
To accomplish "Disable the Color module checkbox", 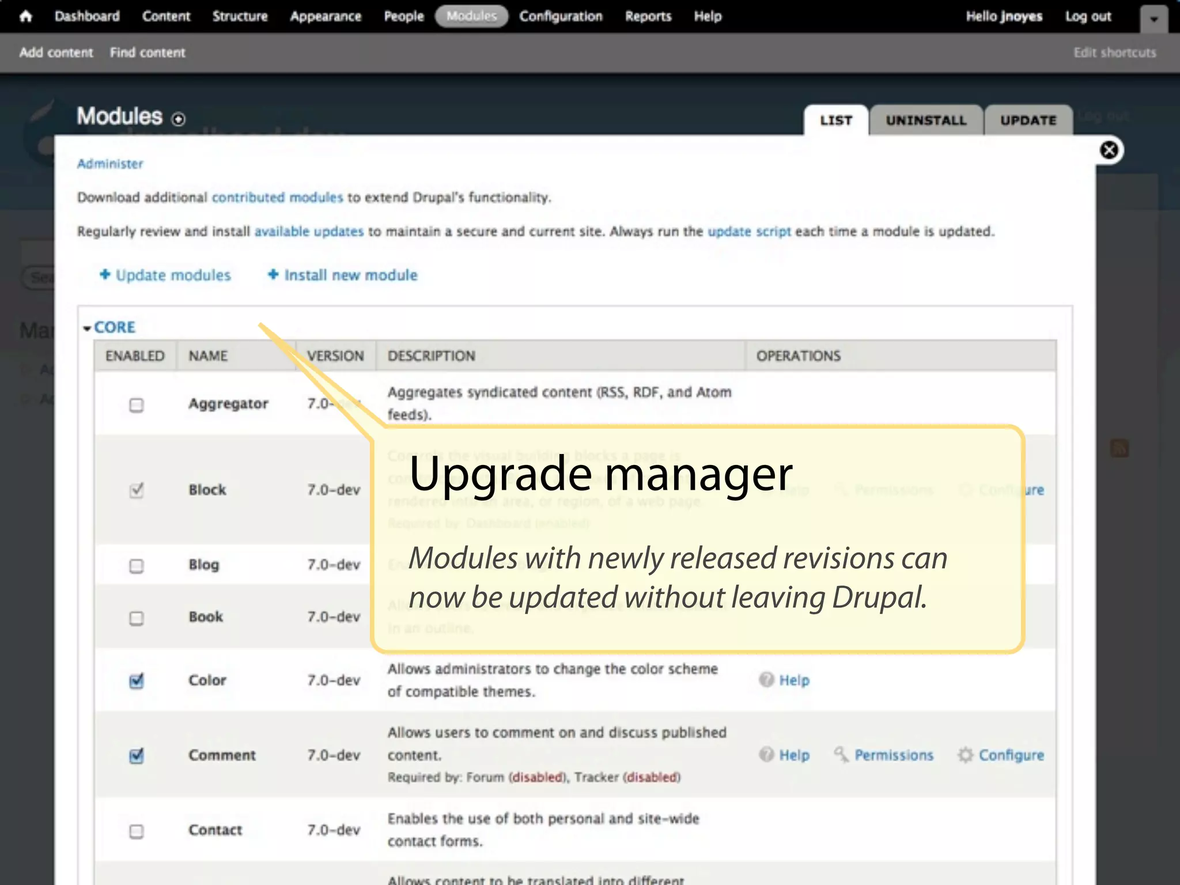I will tap(137, 681).
